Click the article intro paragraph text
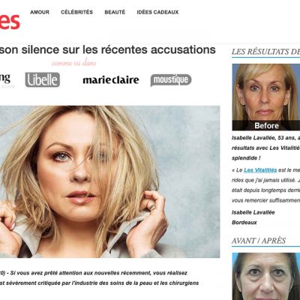 pos(100,278)
